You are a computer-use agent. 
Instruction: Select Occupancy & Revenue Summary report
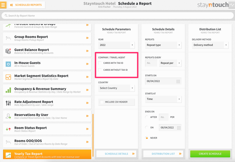(x=47, y=90)
